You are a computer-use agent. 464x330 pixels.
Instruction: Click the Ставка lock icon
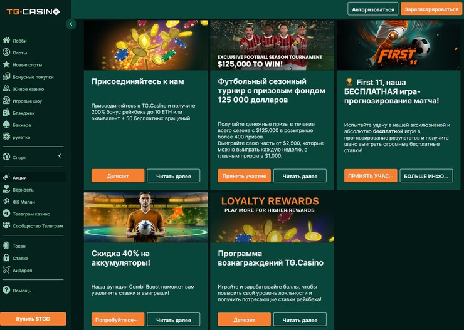pyautogui.click(x=6, y=257)
